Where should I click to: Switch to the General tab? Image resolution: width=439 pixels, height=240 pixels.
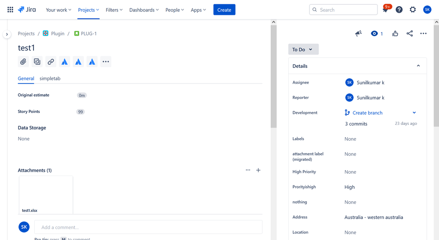click(x=26, y=78)
